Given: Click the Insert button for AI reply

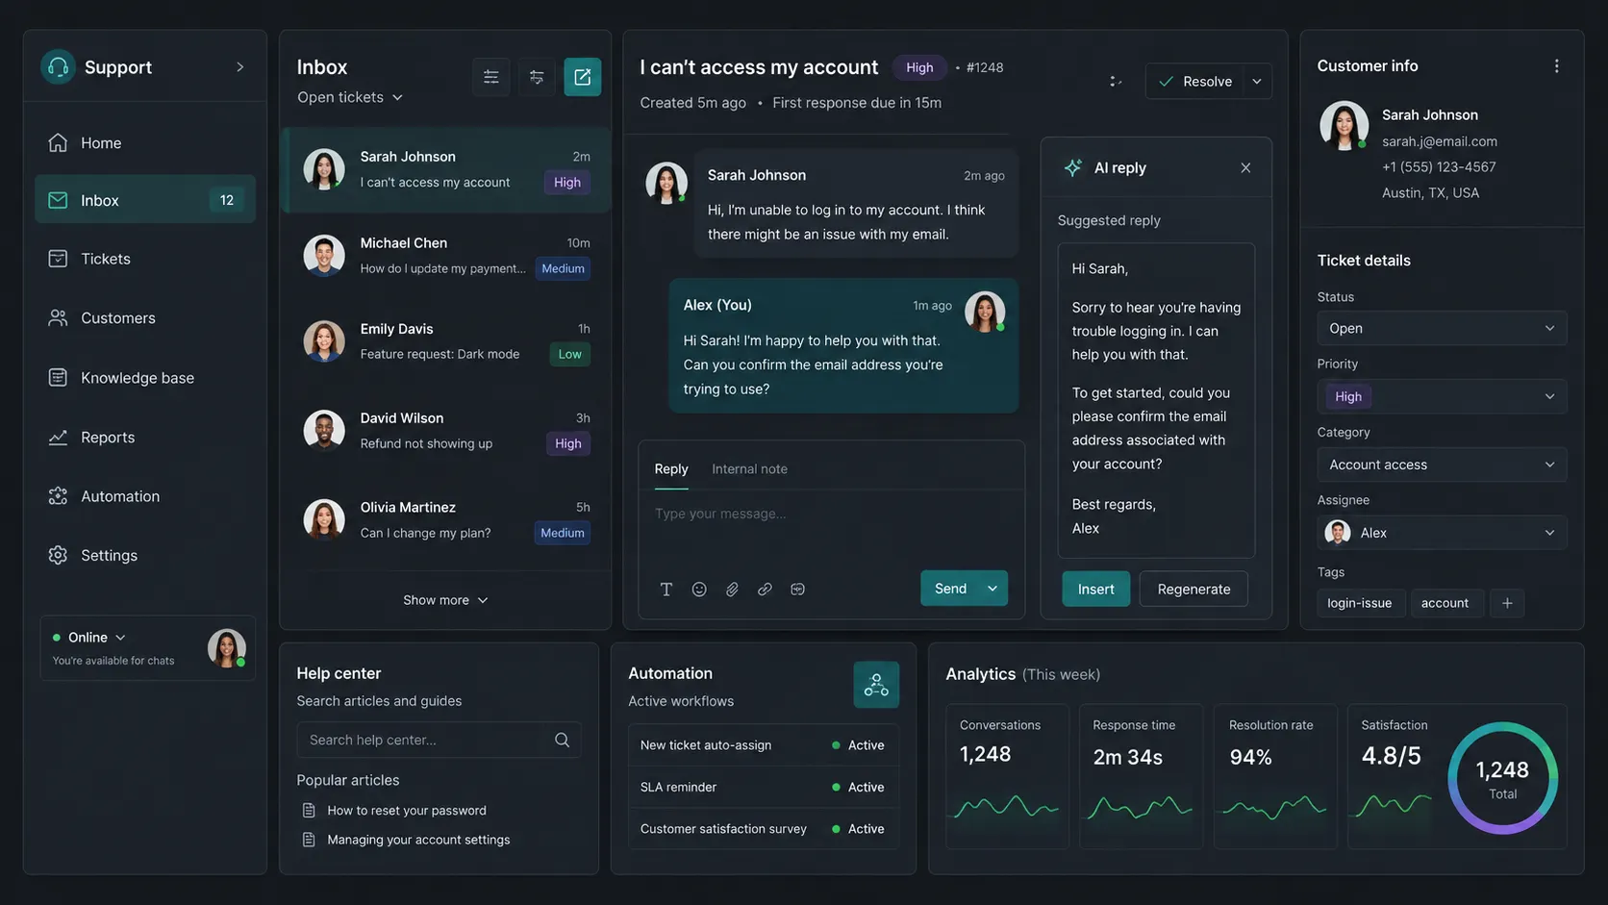Looking at the screenshot, I should [x=1095, y=589].
